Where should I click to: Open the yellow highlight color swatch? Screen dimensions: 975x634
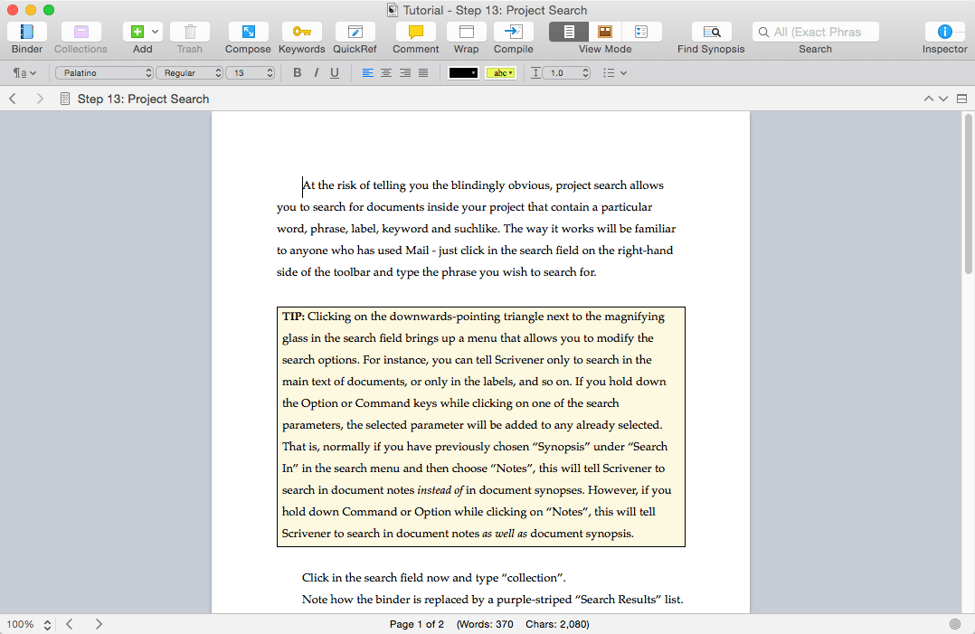tap(500, 72)
